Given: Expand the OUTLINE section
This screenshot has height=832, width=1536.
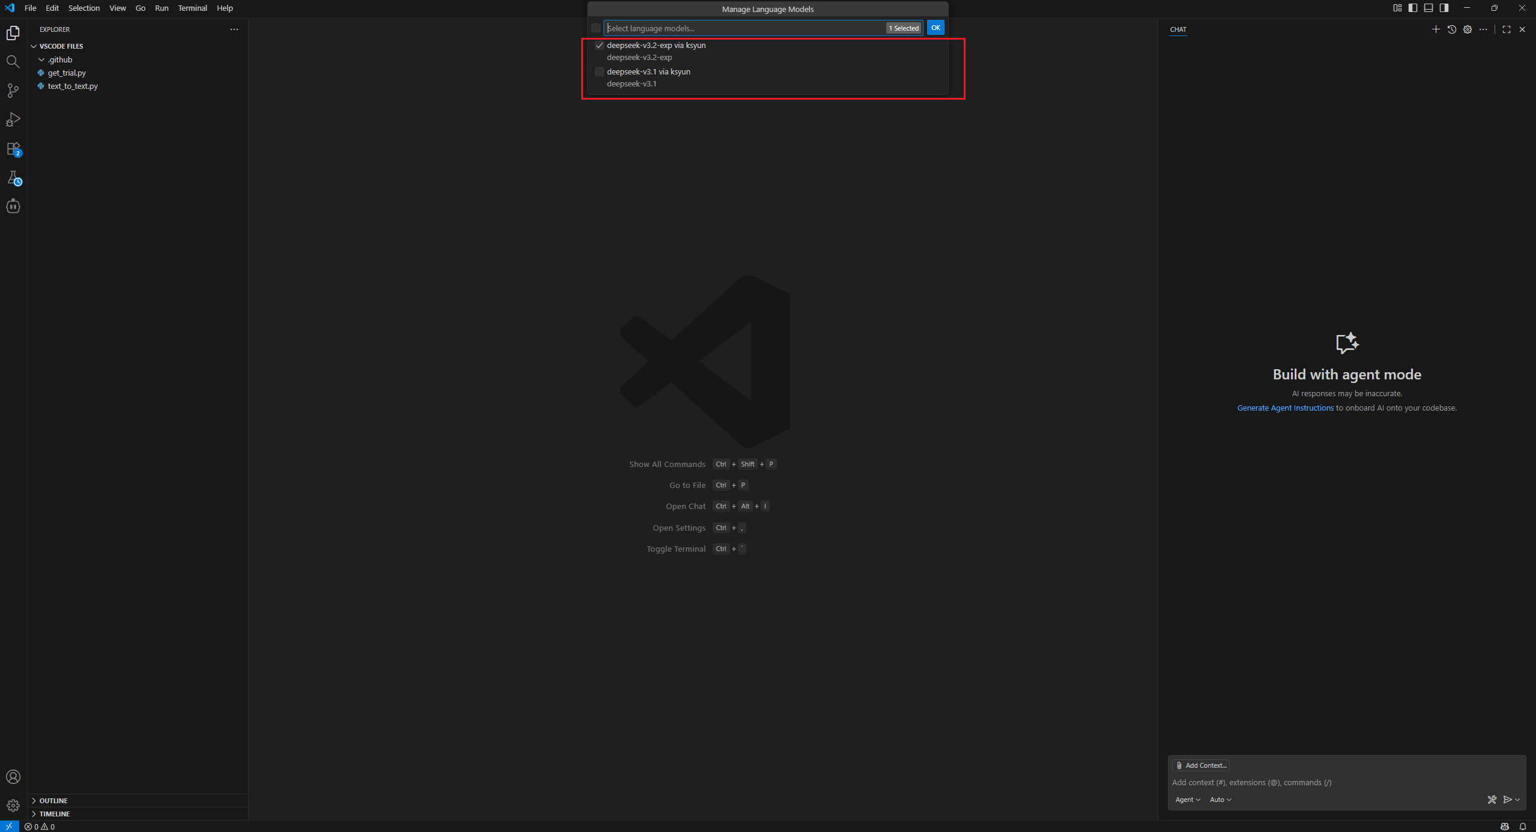Looking at the screenshot, I should pos(53,801).
